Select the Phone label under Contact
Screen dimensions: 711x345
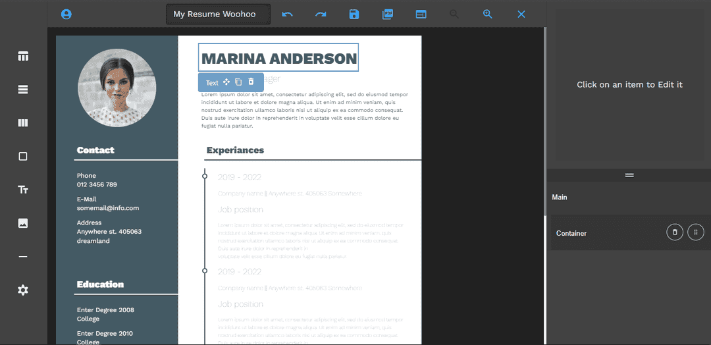tap(87, 175)
